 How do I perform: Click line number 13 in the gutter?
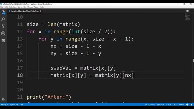(20, 39)
